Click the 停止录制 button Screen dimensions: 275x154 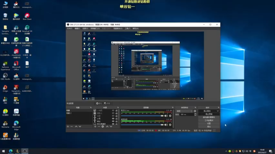(209, 114)
